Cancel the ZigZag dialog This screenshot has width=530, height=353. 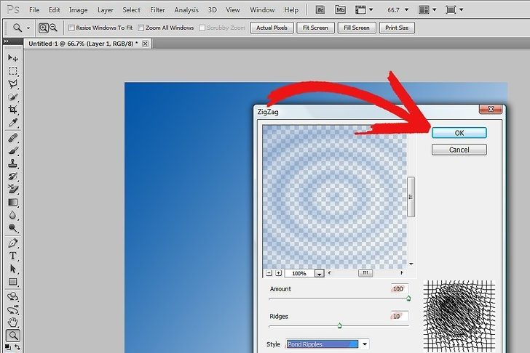pos(459,150)
